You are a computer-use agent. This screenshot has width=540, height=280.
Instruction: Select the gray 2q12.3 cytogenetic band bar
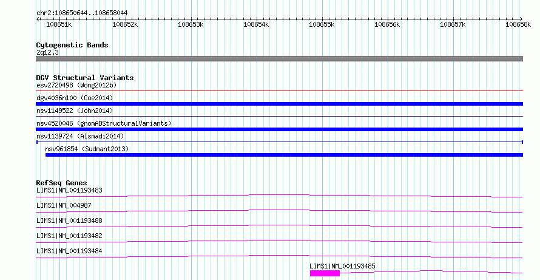[x=279, y=59]
